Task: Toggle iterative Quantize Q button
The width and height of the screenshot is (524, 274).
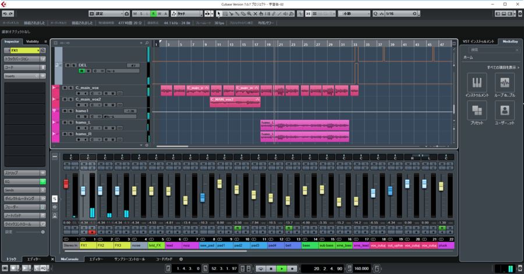Action: point(376,14)
